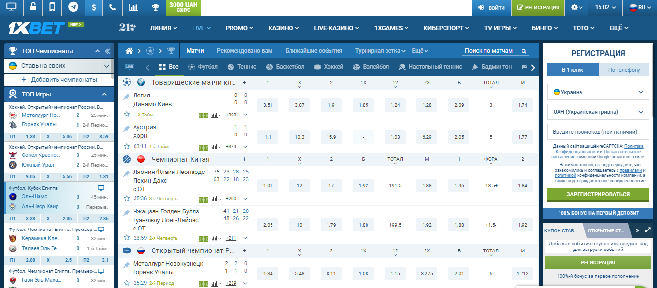
Task: Open the Telegram icon in top bar
Action: 73,7
